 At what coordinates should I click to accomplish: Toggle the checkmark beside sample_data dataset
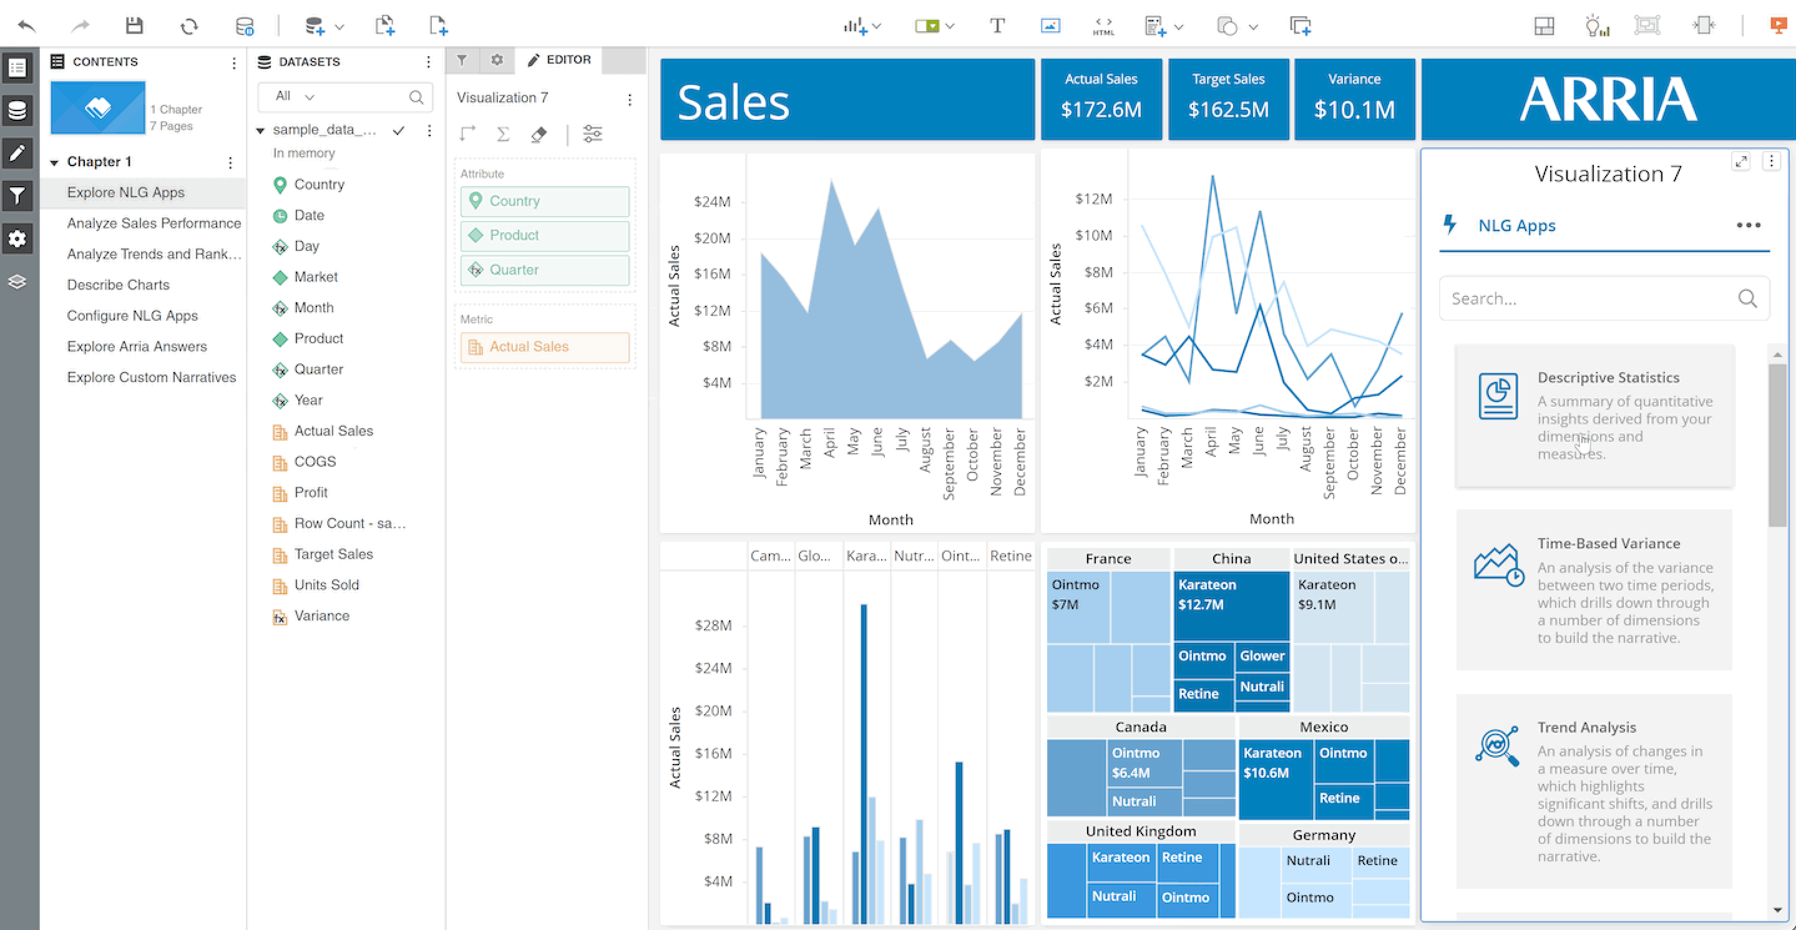tap(399, 130)
